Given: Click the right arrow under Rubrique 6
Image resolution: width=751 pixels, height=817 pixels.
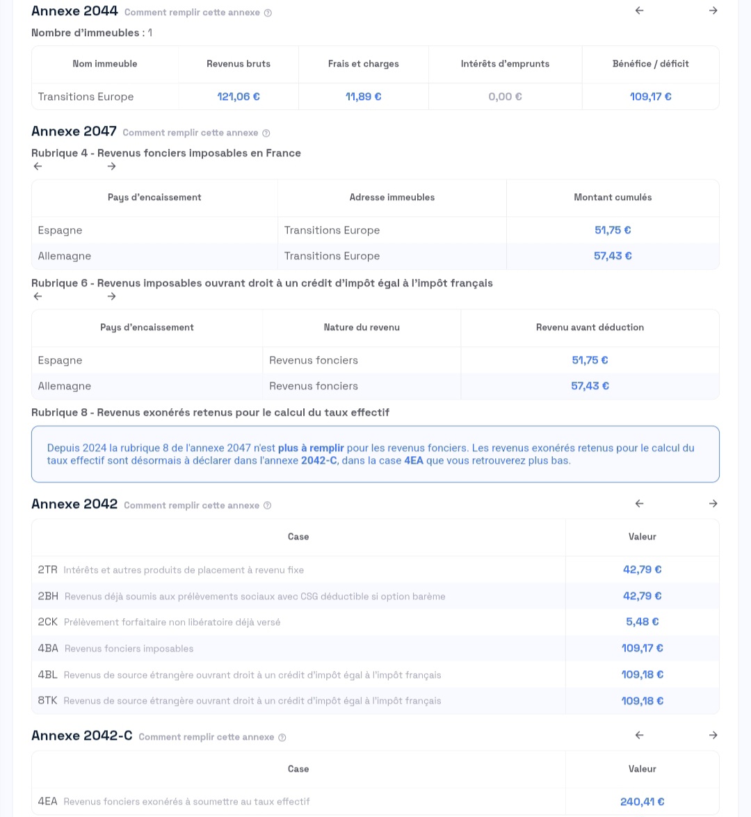Looking at the screenshot, I should click(x=111, y=296).
